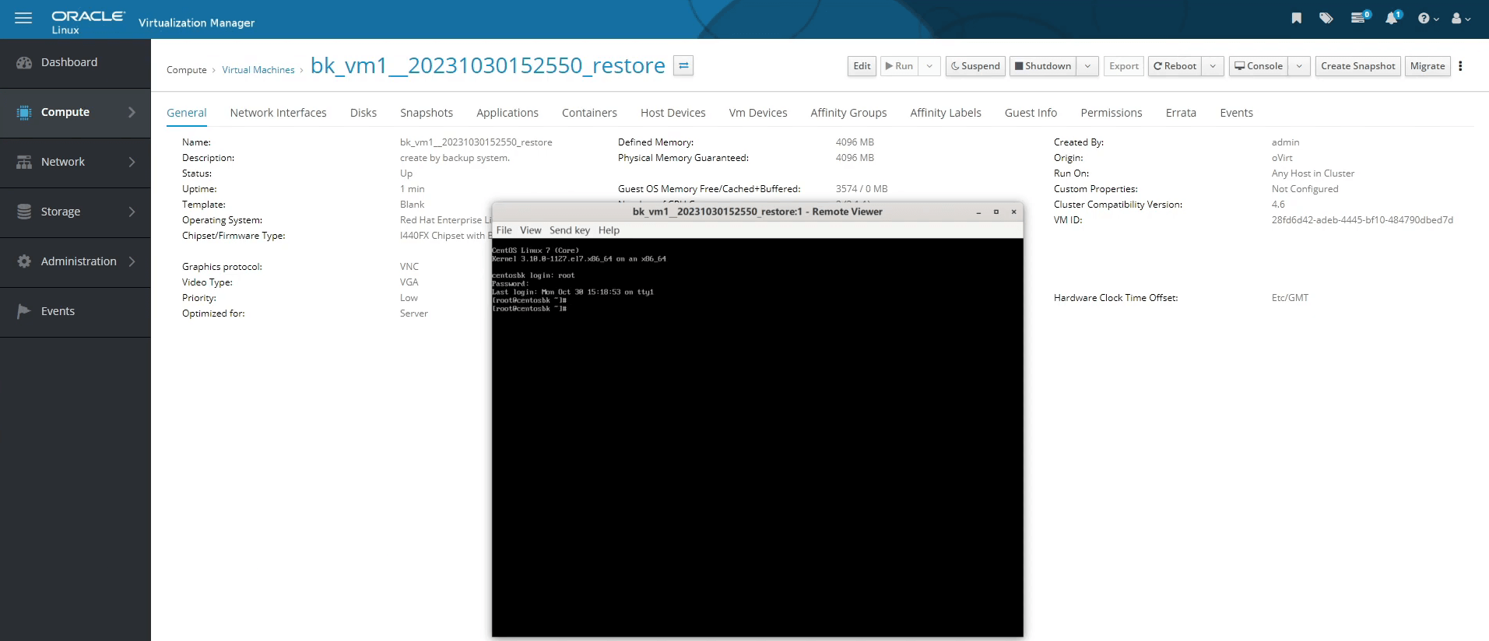The image size is (1489, 641).
Task: Expand the Storage submenu chevron
Action: 132,212
